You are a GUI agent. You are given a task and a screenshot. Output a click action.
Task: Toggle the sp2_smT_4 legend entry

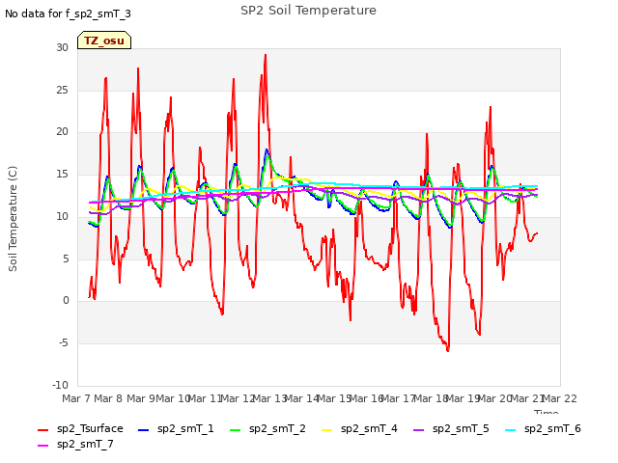tap(359, 428)
